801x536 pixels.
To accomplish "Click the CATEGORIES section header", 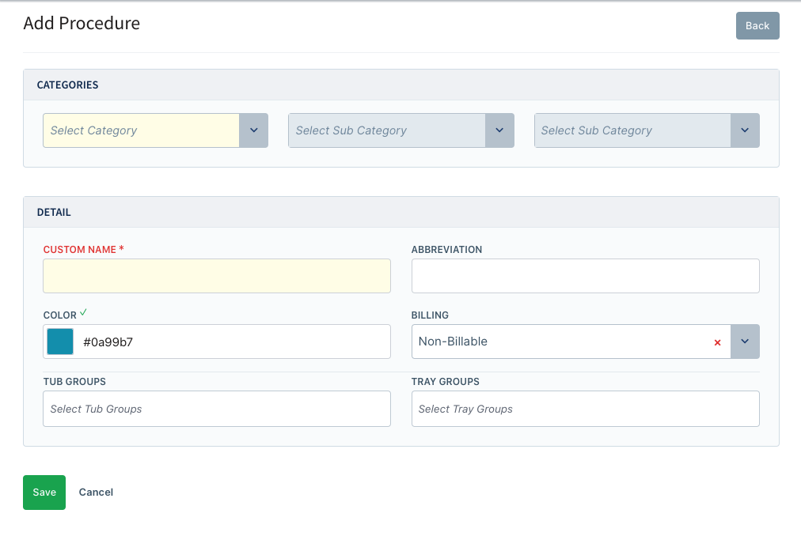I will (67, 85).
